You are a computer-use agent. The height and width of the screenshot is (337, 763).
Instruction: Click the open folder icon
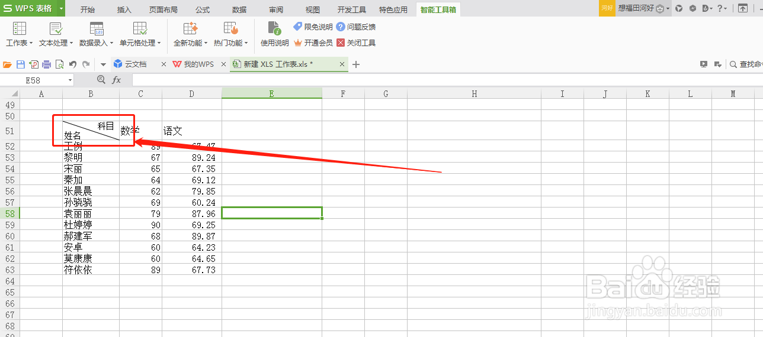pyautogui.click(x=8, y=64)
